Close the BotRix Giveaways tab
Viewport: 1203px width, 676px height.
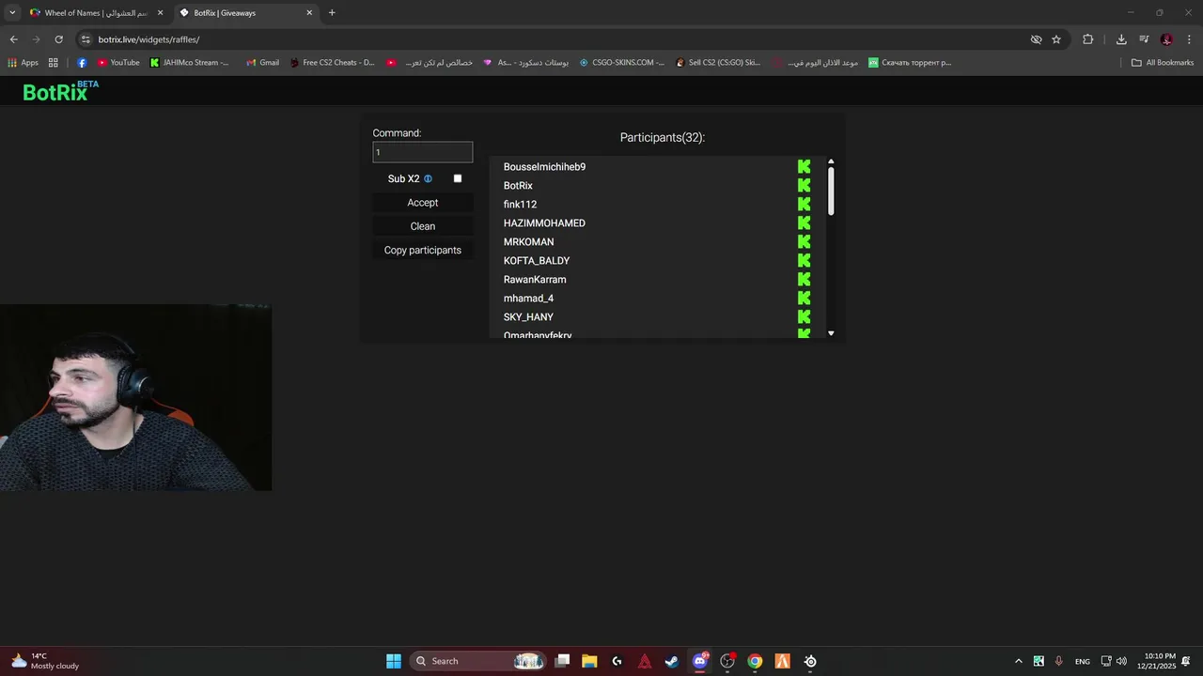coord(309,13)
